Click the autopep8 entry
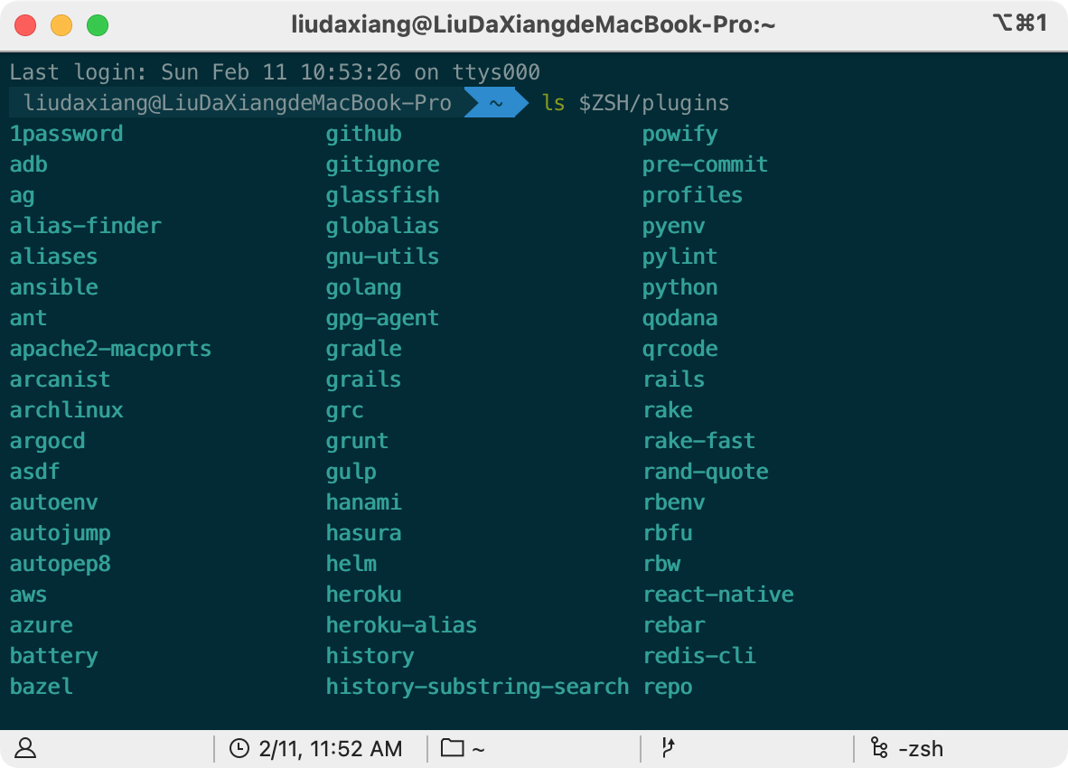The image size is (1068, 768). click(x=60, y=565)
